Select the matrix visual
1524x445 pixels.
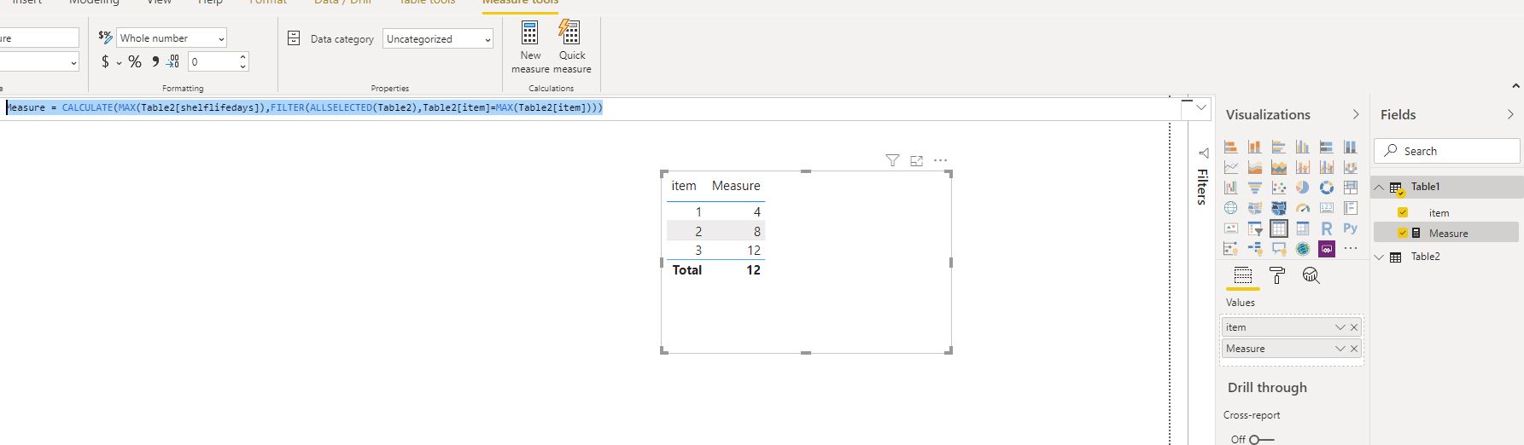coord(1303,228)
